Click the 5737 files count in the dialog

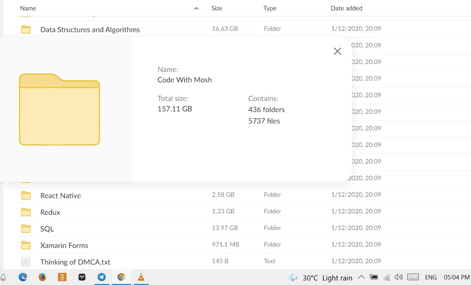tap(264, 121)
